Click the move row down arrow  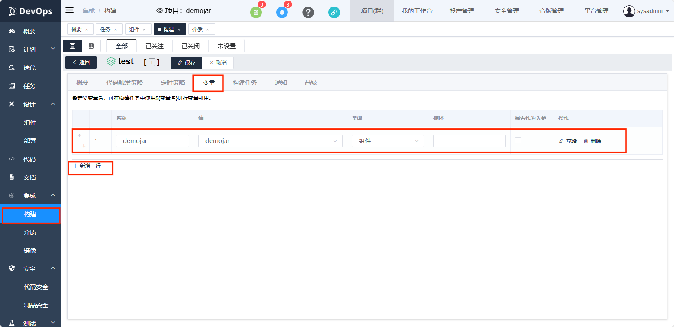(84, 146)
